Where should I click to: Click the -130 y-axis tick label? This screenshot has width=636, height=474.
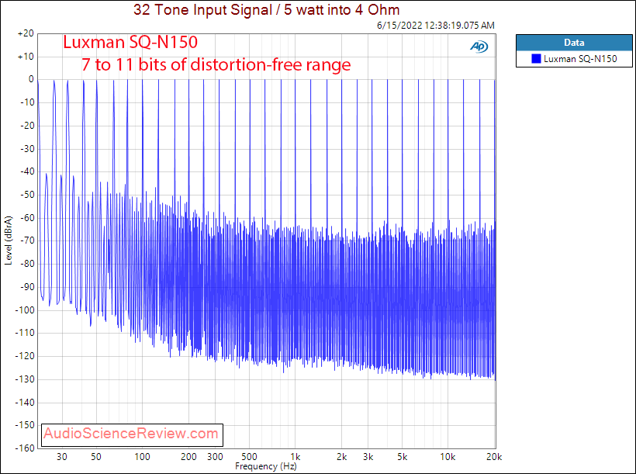[25, 379]
